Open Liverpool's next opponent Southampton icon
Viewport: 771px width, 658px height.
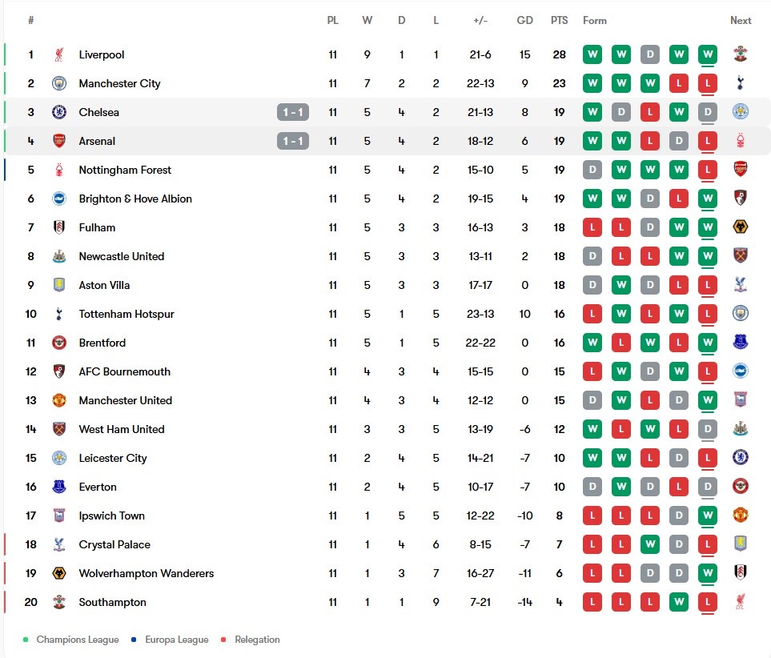click(x=740, y=54)
